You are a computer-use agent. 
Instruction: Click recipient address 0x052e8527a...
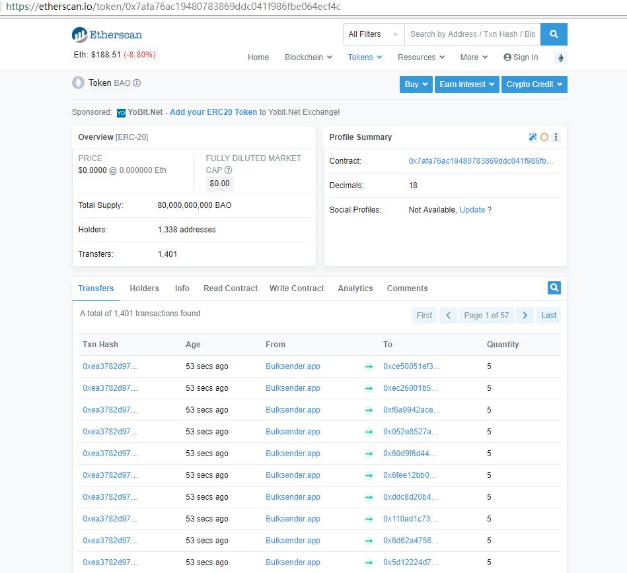(x=411, y=432)
